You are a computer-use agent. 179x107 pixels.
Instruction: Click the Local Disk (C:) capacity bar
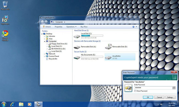pyautogui.click(x=92, y=36)
